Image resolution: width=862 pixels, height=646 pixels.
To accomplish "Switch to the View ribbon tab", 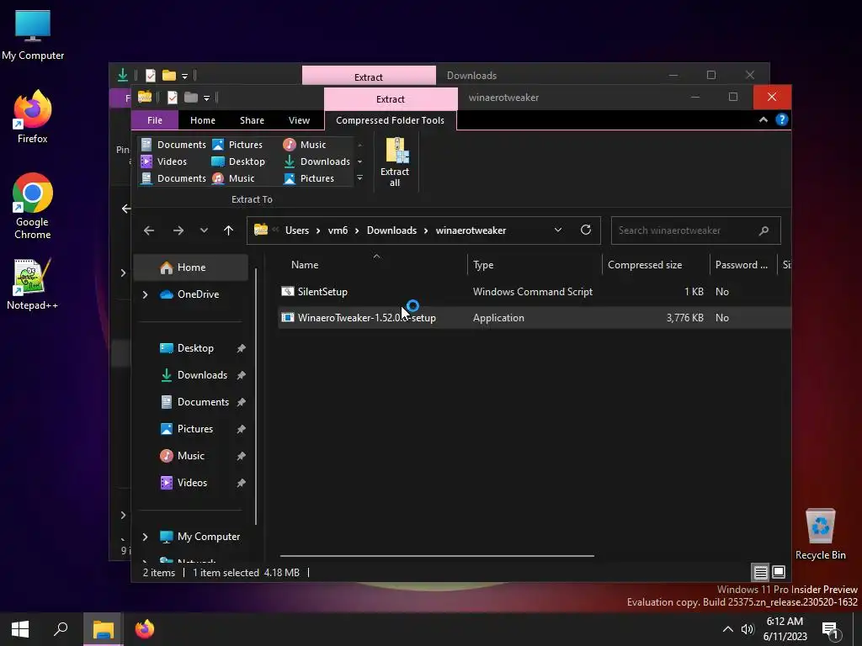I will click(x=299, y=120).
